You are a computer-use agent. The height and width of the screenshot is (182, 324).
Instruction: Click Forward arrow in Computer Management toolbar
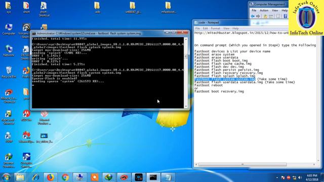point(258,16)
